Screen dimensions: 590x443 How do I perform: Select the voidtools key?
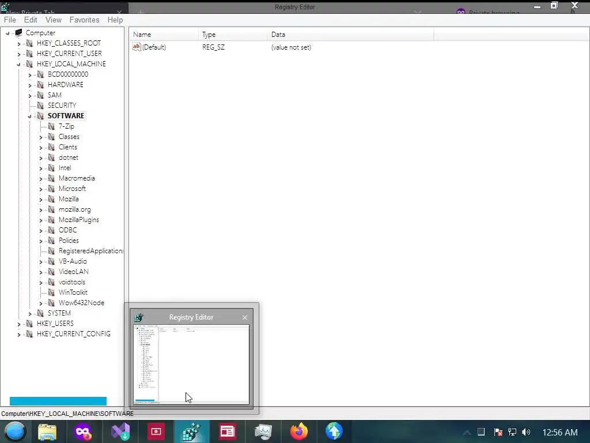point(71,282)
